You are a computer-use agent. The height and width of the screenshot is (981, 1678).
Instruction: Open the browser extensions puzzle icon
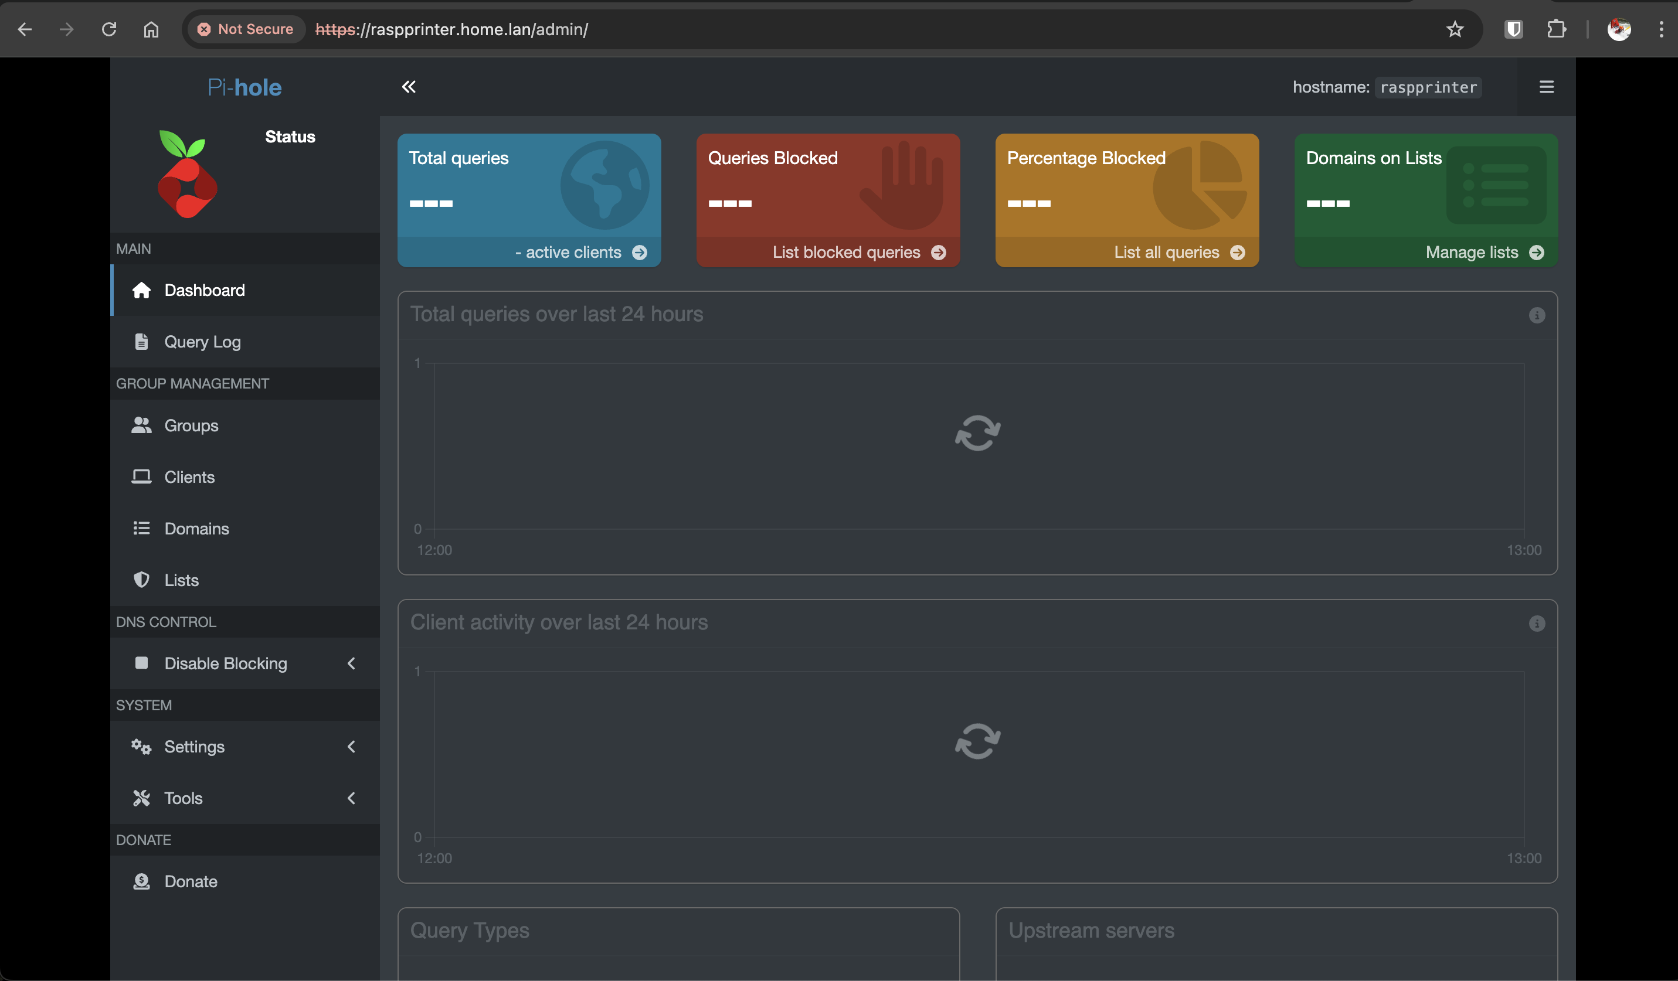point(1556,29)
